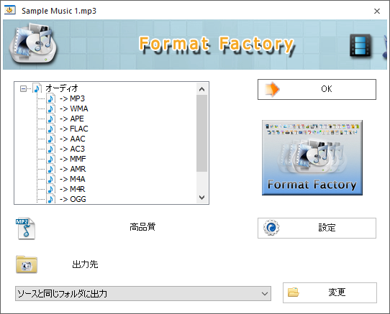390x314 pixels.
Task: Select the オーディオ tree root item
Action: pyautogui.click(x=62, y=88)
